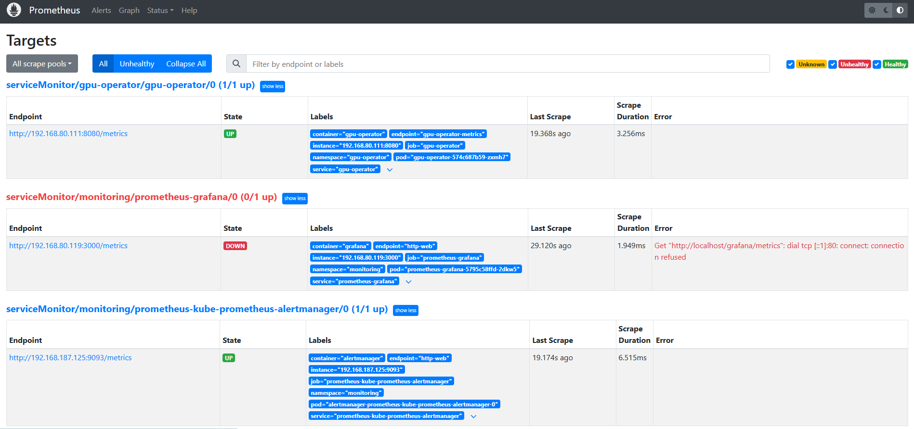Collapse gpu-operator pool with show less
Image resolution: width=914 pixels, height=429 pixels.
pyautogui.click(x=273, y=86)
